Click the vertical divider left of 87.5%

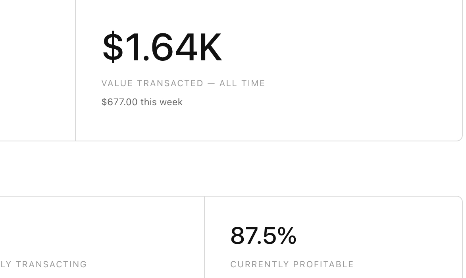(204, 238)
